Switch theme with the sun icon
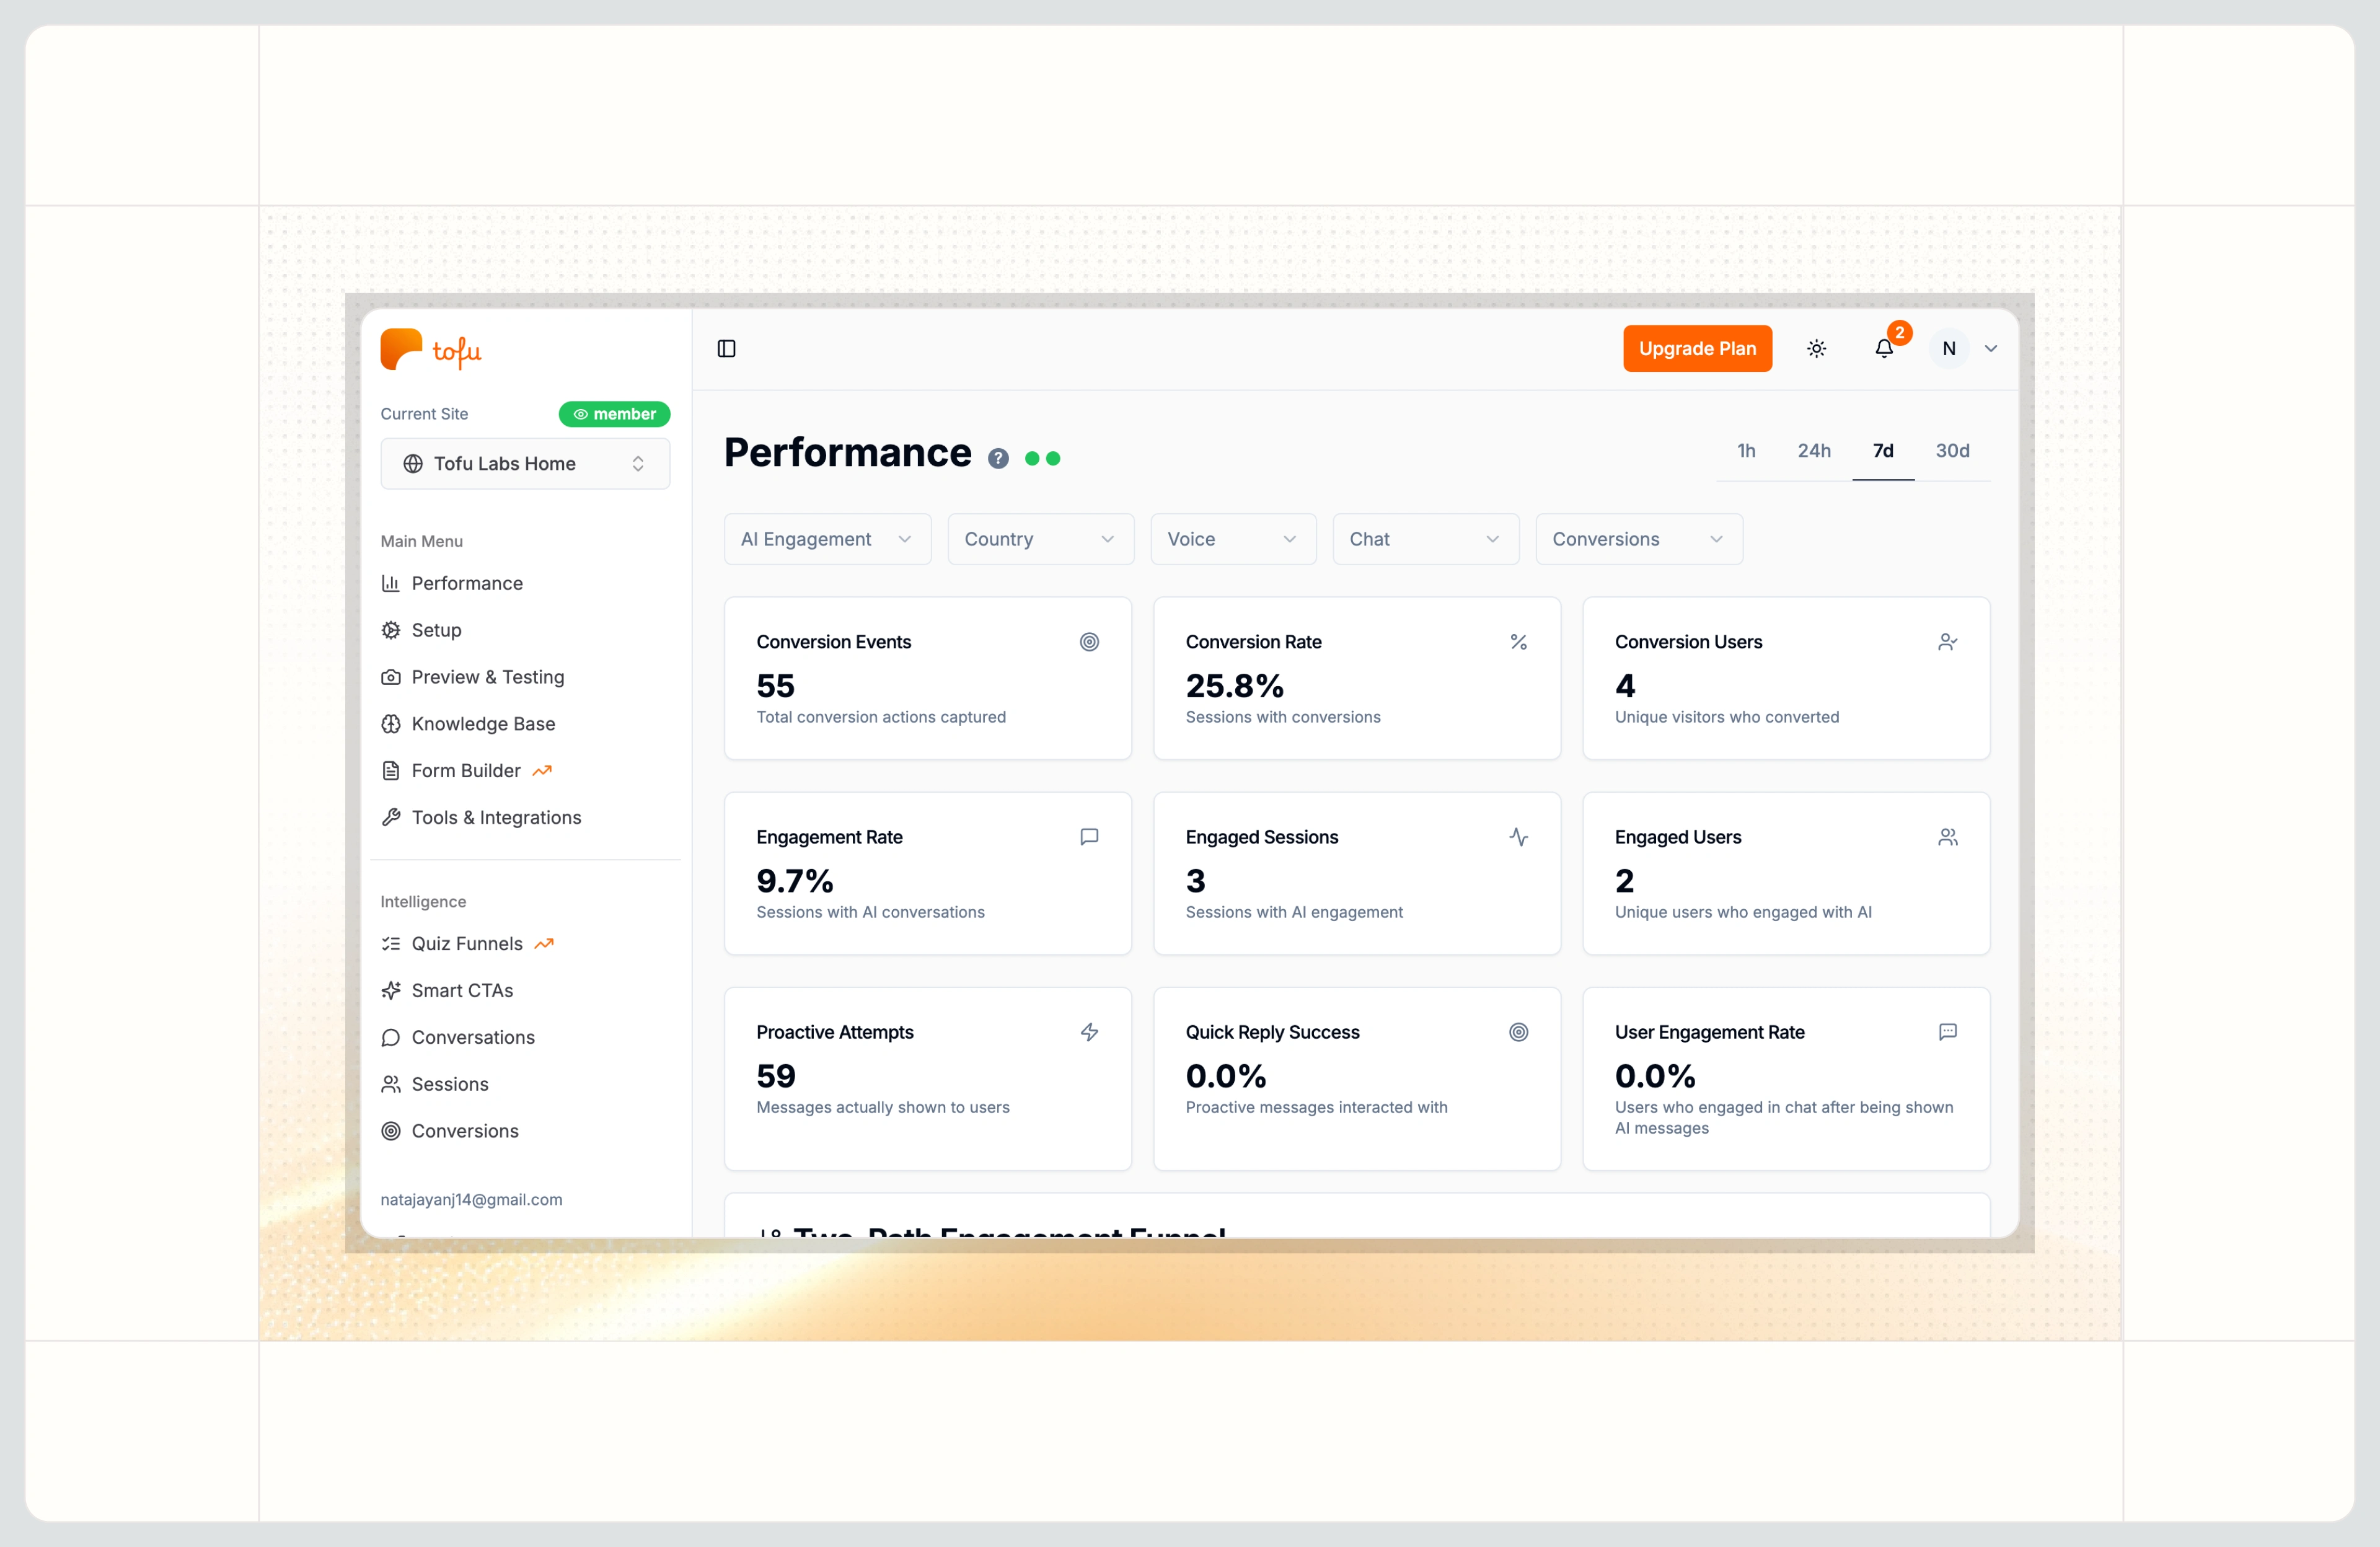 click(1817, 348)
